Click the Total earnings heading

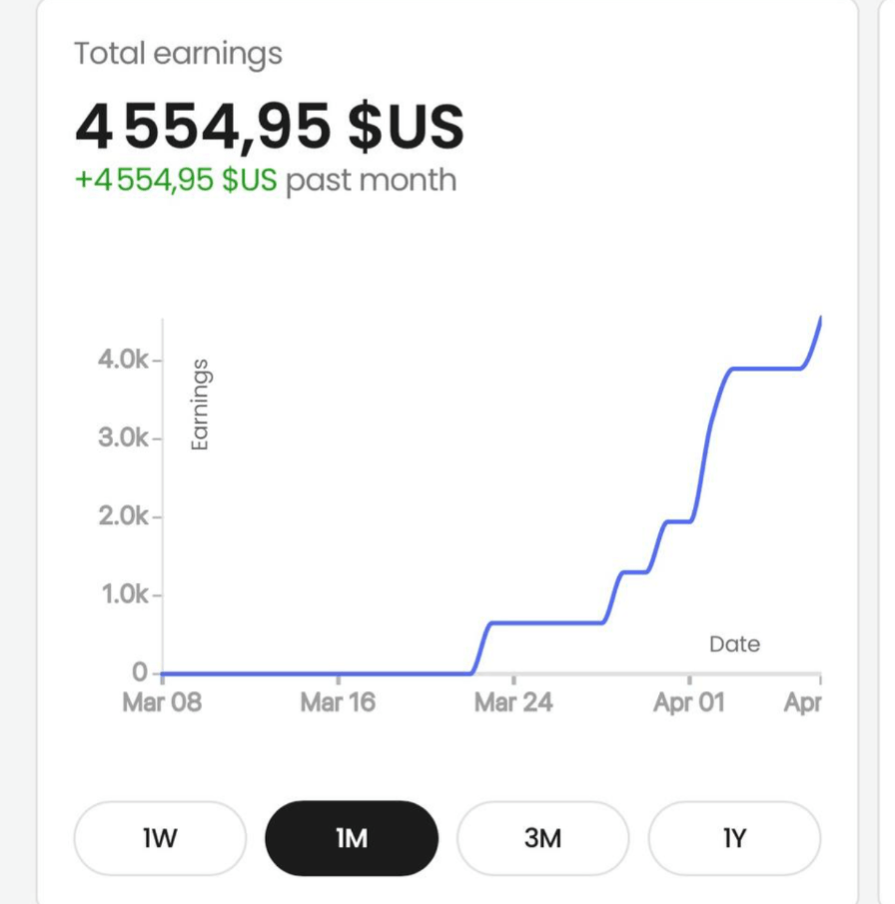click(x=178, y=54)
